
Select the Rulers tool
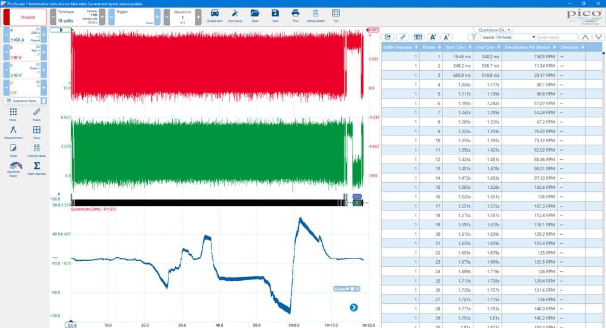click(x=37, y=114)
